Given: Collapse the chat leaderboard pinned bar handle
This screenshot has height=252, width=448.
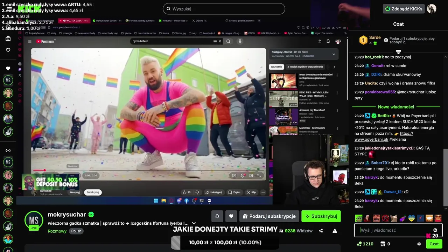Looking at the screenshot, I should (398, 52).
